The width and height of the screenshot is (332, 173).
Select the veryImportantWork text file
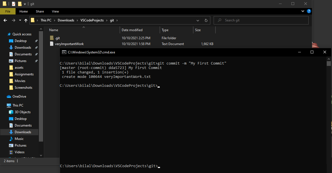click(69, 44)
